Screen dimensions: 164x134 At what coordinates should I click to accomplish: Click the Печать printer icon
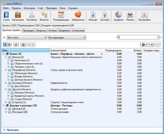[130, 16]
